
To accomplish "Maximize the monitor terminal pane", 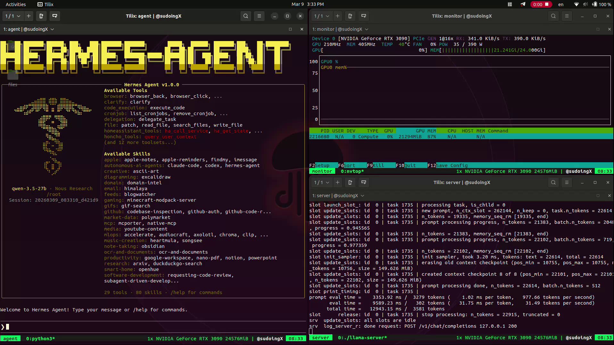I will click(x=598, y=29).
